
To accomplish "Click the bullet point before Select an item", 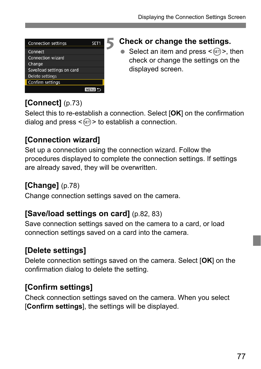I will (123, 52).
